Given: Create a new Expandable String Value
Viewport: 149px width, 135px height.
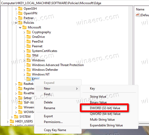Looking at the screenshot, I should 109,125.
